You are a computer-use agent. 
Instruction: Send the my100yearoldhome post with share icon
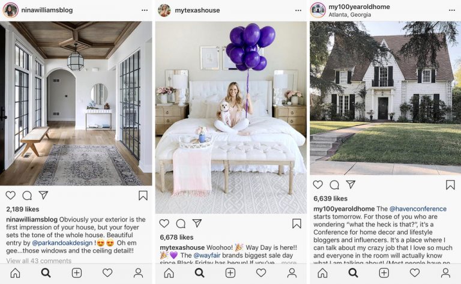351,184
